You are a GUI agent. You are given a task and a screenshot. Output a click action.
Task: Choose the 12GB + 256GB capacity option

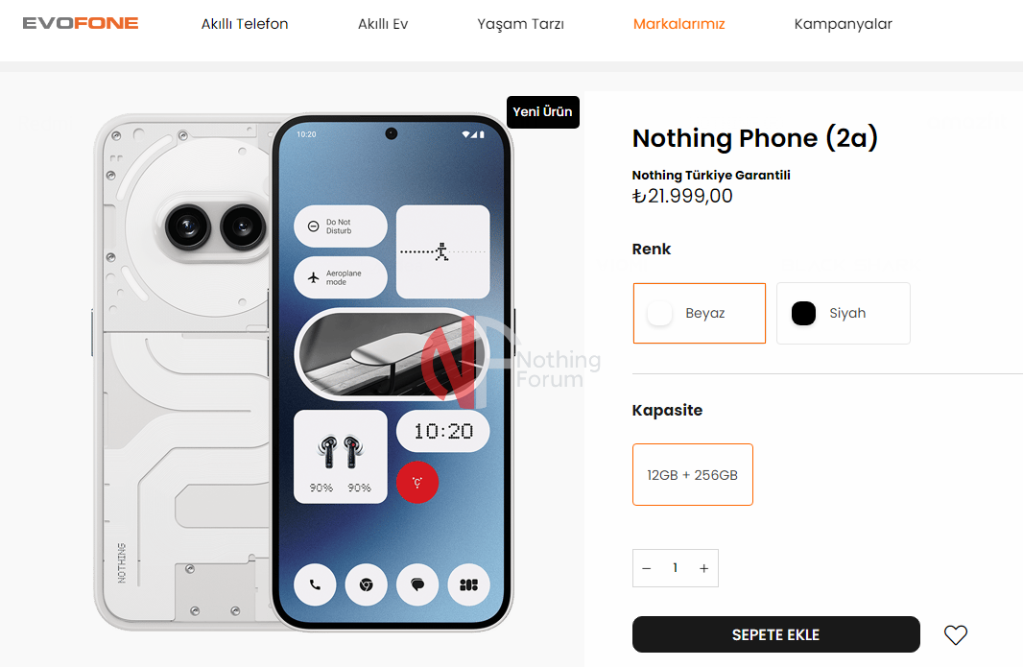pos(693,474)
